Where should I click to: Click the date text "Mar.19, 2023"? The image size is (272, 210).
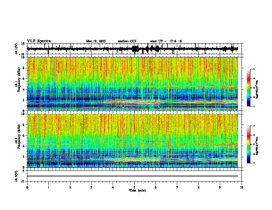pos(96,41)
